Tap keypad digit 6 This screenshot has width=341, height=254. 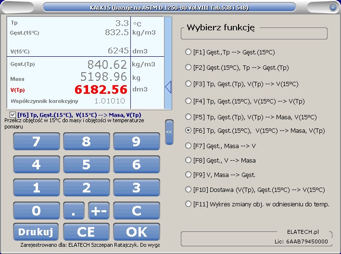click(137, 165)
